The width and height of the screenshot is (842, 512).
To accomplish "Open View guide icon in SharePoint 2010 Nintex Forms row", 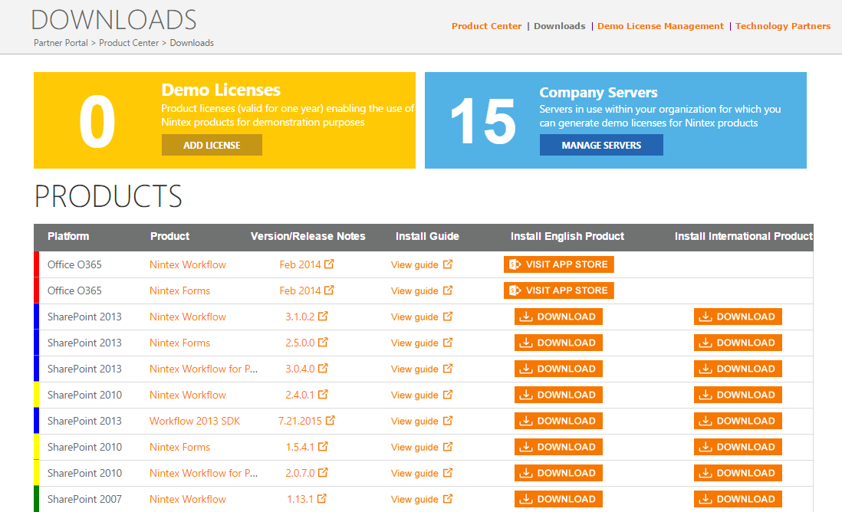I will 448,446.
